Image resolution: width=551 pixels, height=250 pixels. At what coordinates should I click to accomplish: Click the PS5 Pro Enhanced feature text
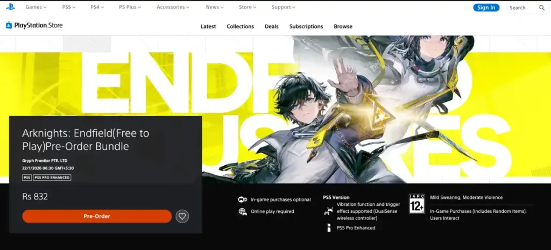356,228
